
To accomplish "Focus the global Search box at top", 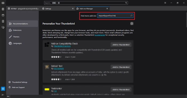I will 86,3.
